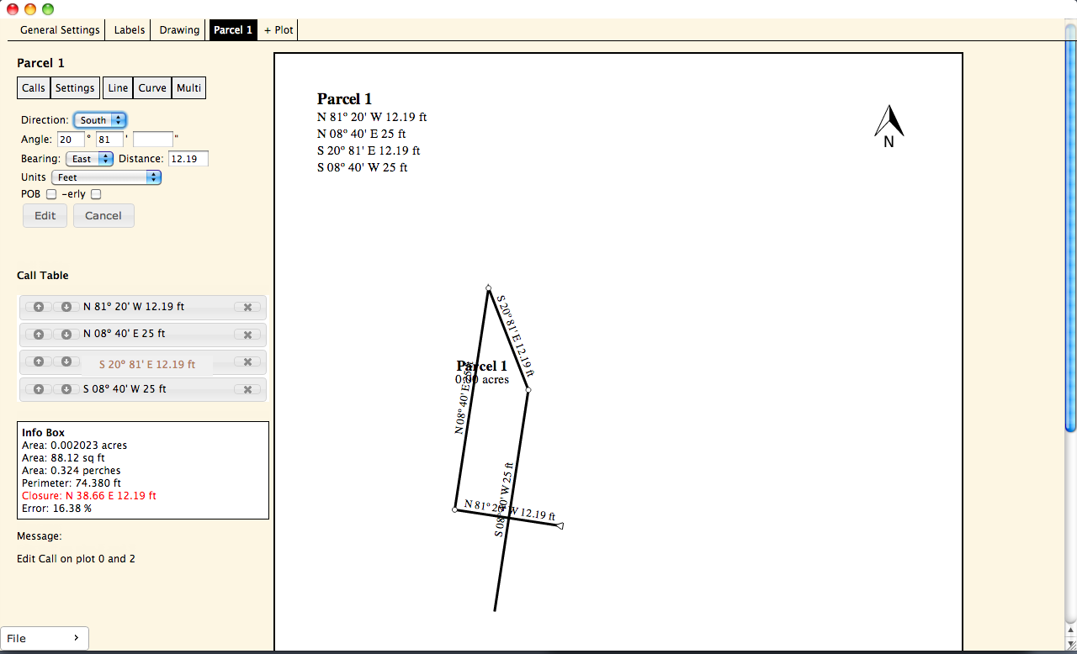Move call "S 20° 81' E 12.19 ft" up

click(39, 361)
